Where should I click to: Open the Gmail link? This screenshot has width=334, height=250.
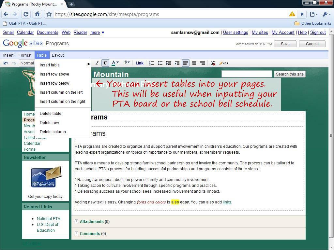point(8,32)
